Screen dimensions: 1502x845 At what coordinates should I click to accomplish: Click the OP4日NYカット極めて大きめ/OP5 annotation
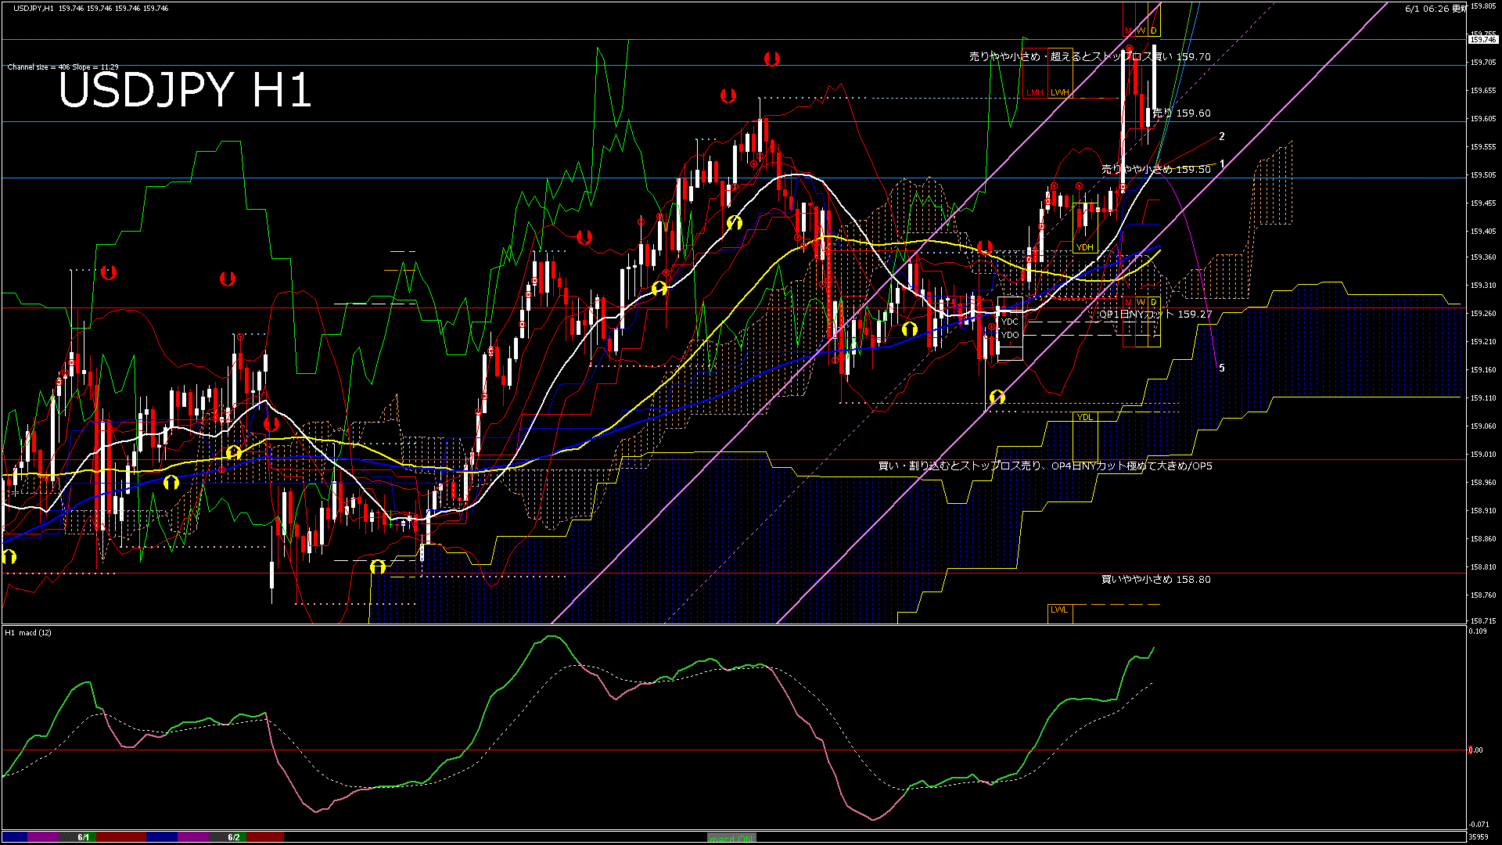pos(1045,466)
